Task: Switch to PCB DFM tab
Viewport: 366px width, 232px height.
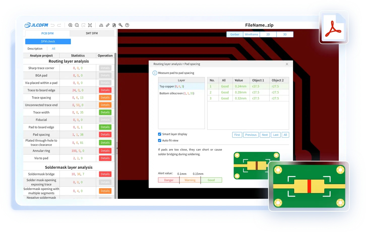Action: (47, 33)
